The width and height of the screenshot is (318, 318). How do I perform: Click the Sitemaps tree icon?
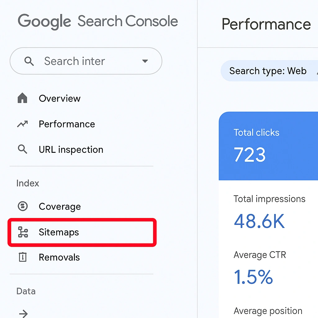point(23,232)
